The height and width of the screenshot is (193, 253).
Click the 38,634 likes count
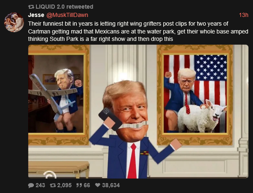pyautogui.click(x=111, y=185)
